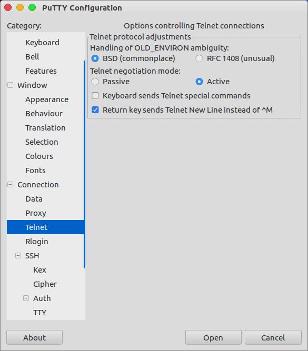Click the About button

(35, 337)
